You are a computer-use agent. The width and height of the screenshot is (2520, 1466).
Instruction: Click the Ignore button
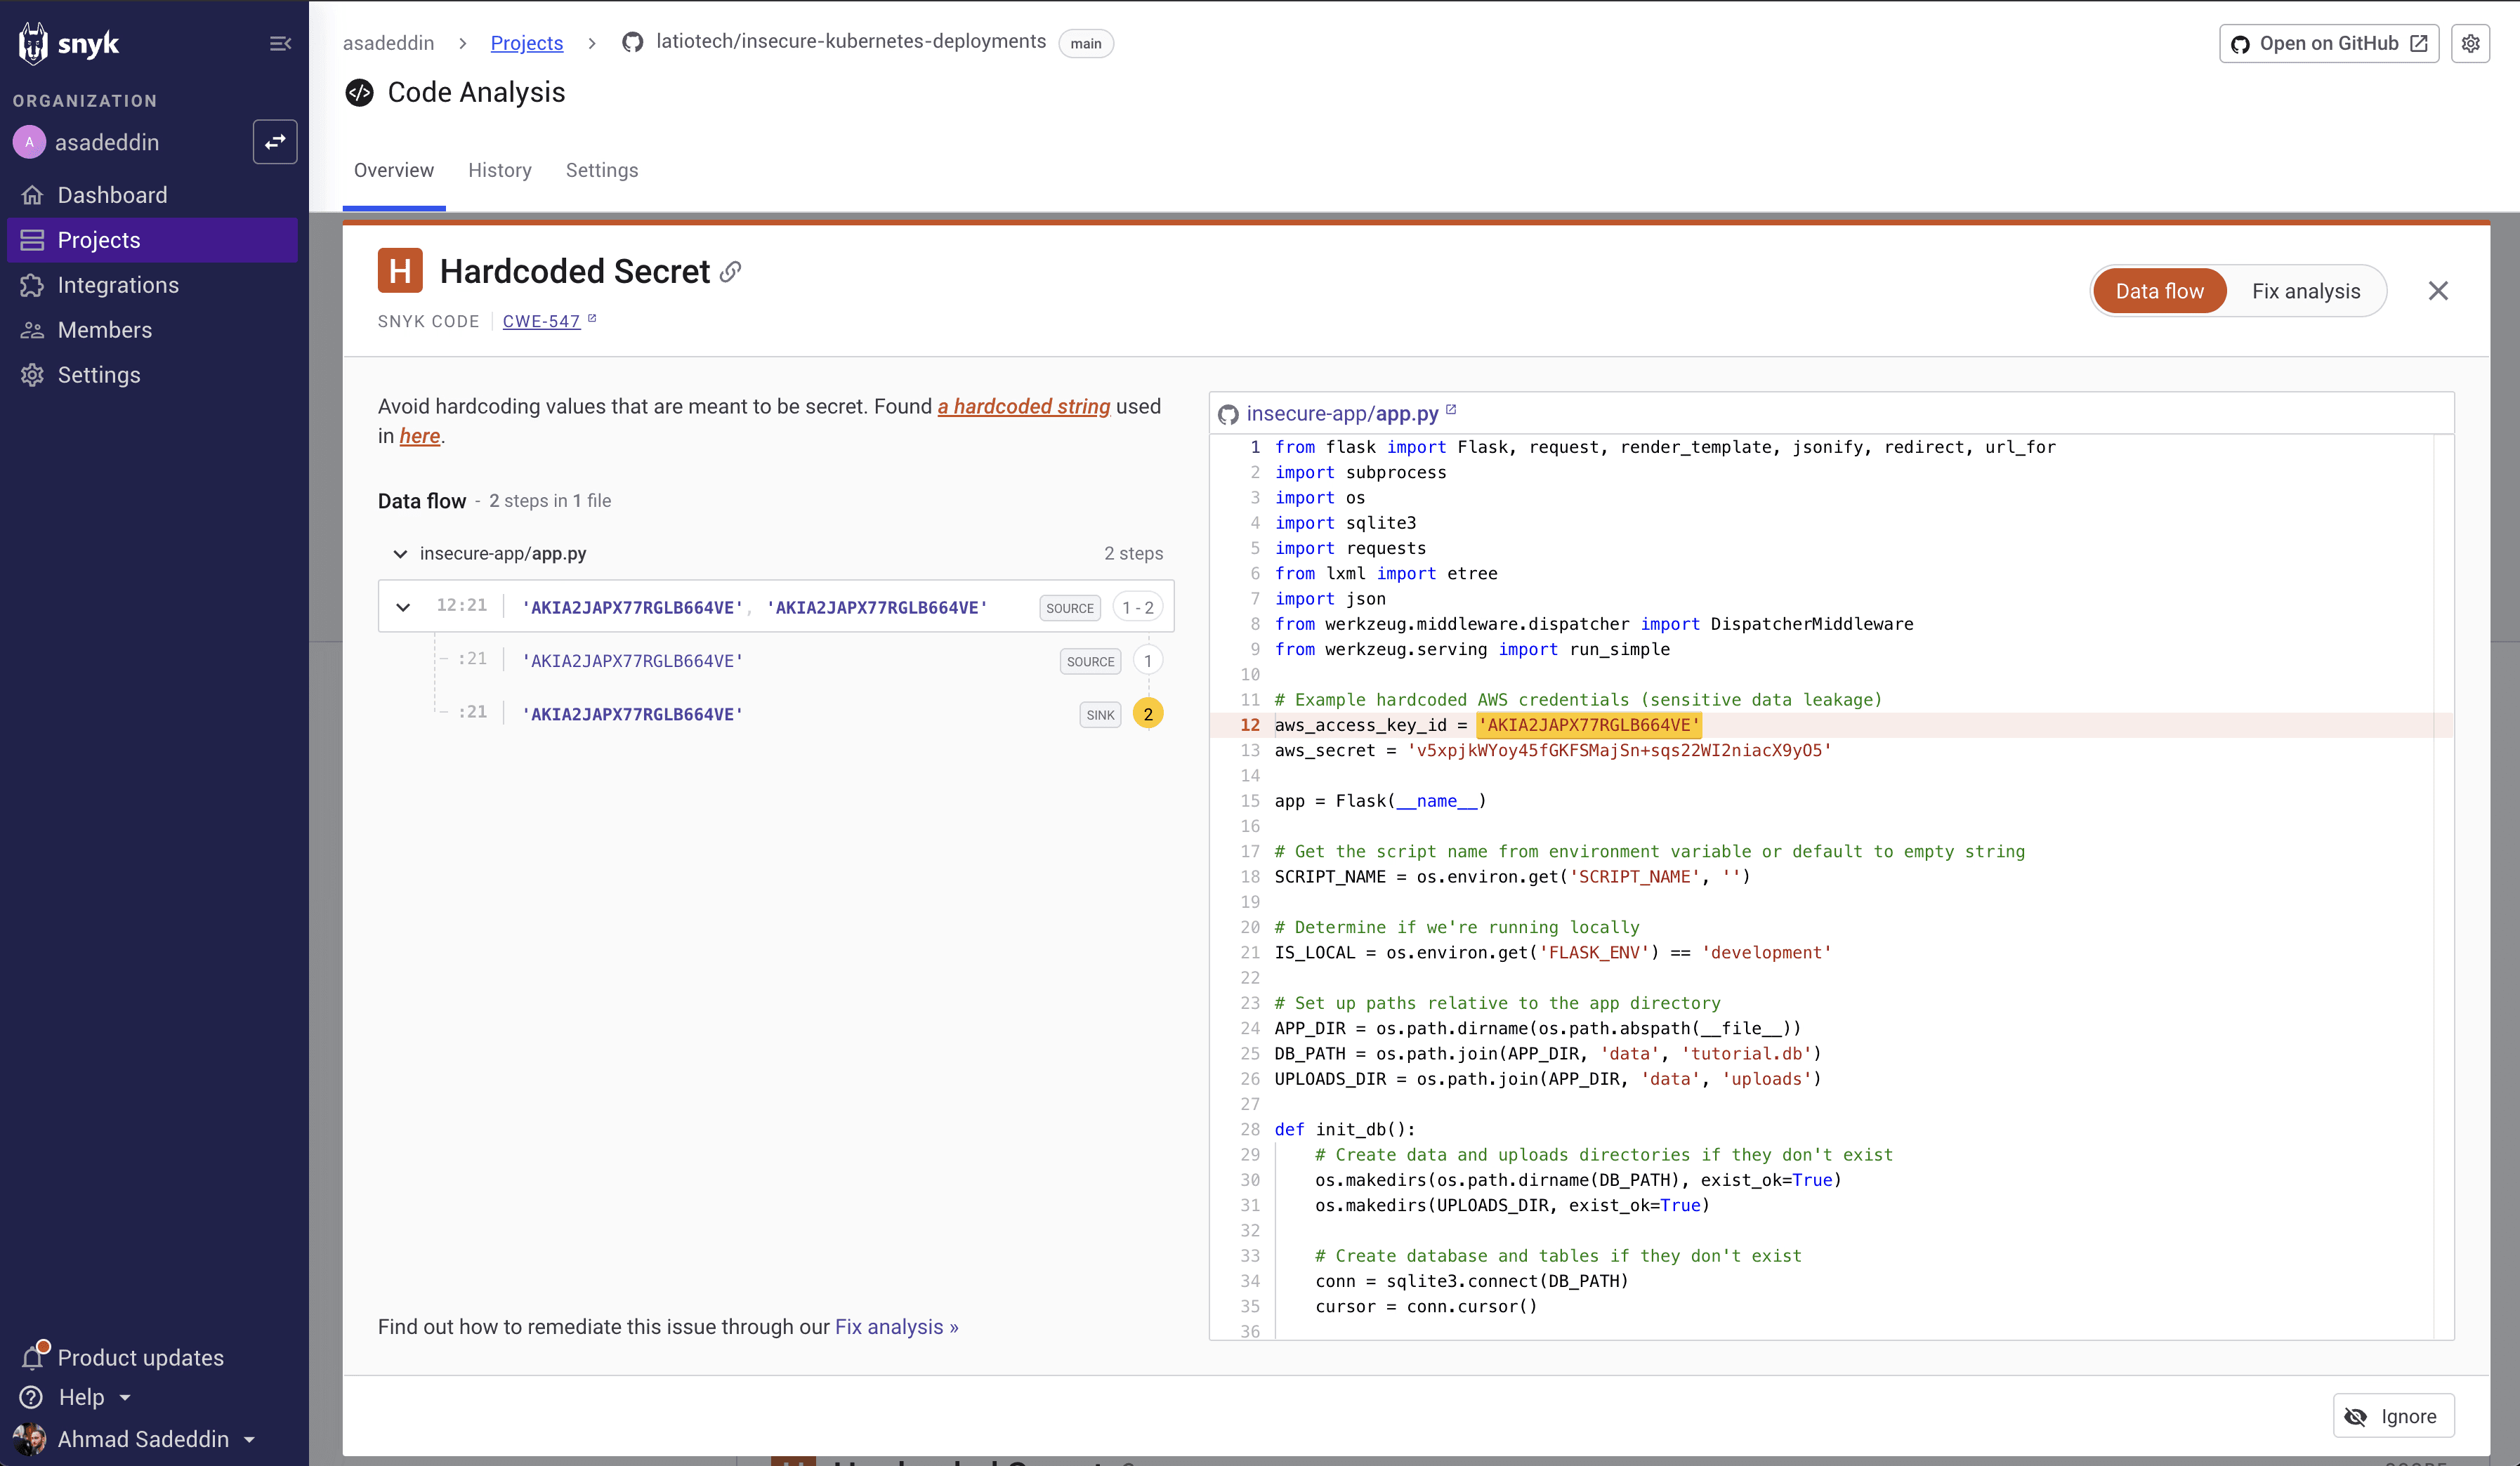(x=2393, y=1416)
